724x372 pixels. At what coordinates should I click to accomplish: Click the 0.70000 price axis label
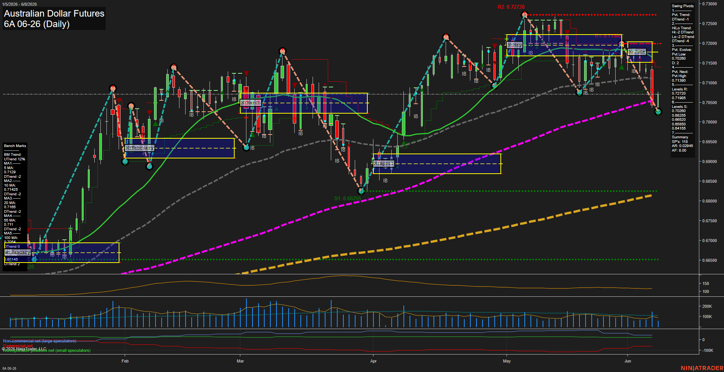pyautogui.click(x=710, y=122)
